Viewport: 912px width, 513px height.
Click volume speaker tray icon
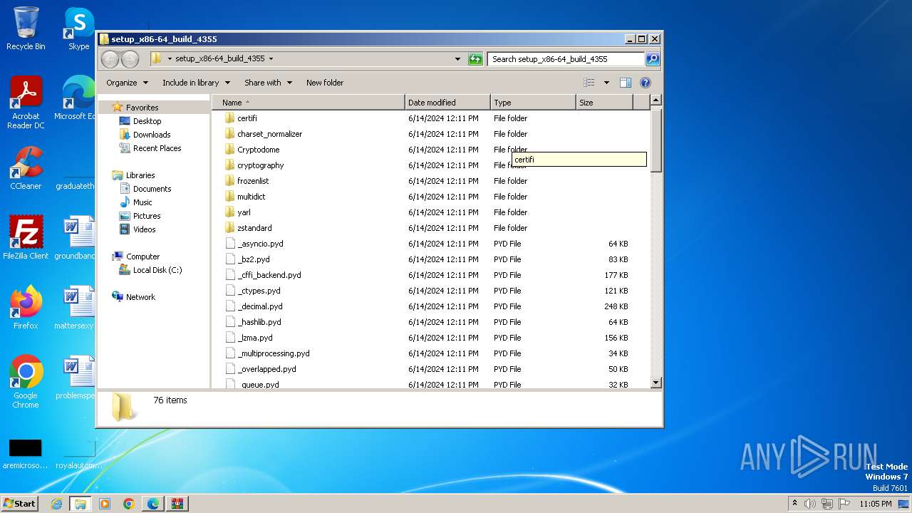click(x=810, y=504)
